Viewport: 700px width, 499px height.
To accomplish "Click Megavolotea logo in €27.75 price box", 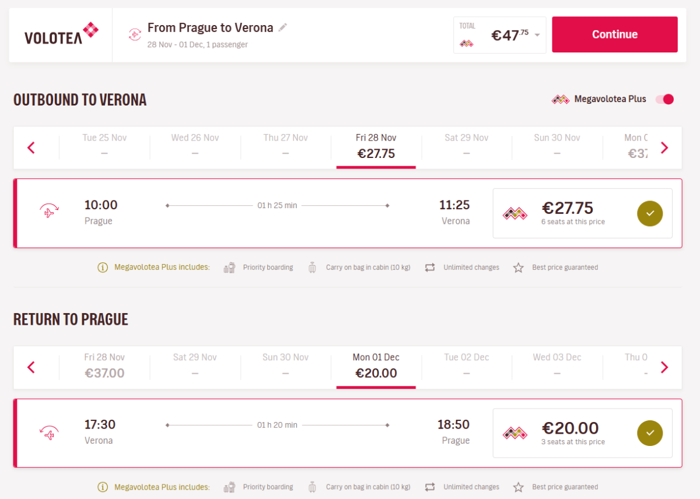I will coord(515,214).
